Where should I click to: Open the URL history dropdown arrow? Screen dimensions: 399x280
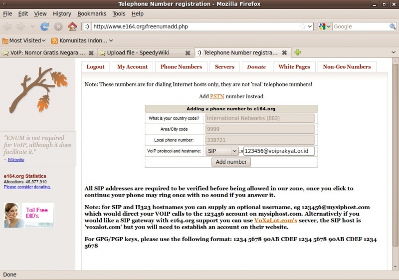coord(310,26)
